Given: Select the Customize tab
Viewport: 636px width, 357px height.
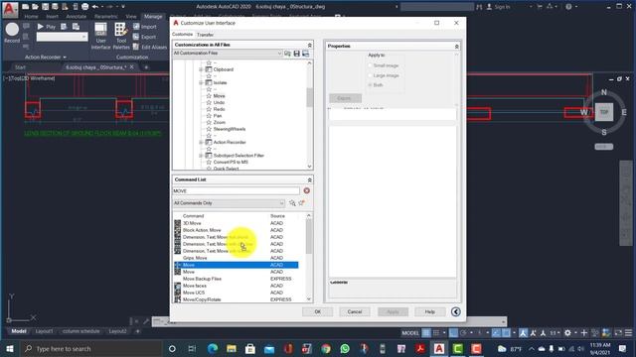Looking at the screenshot, I should click(x=183, y=35).
